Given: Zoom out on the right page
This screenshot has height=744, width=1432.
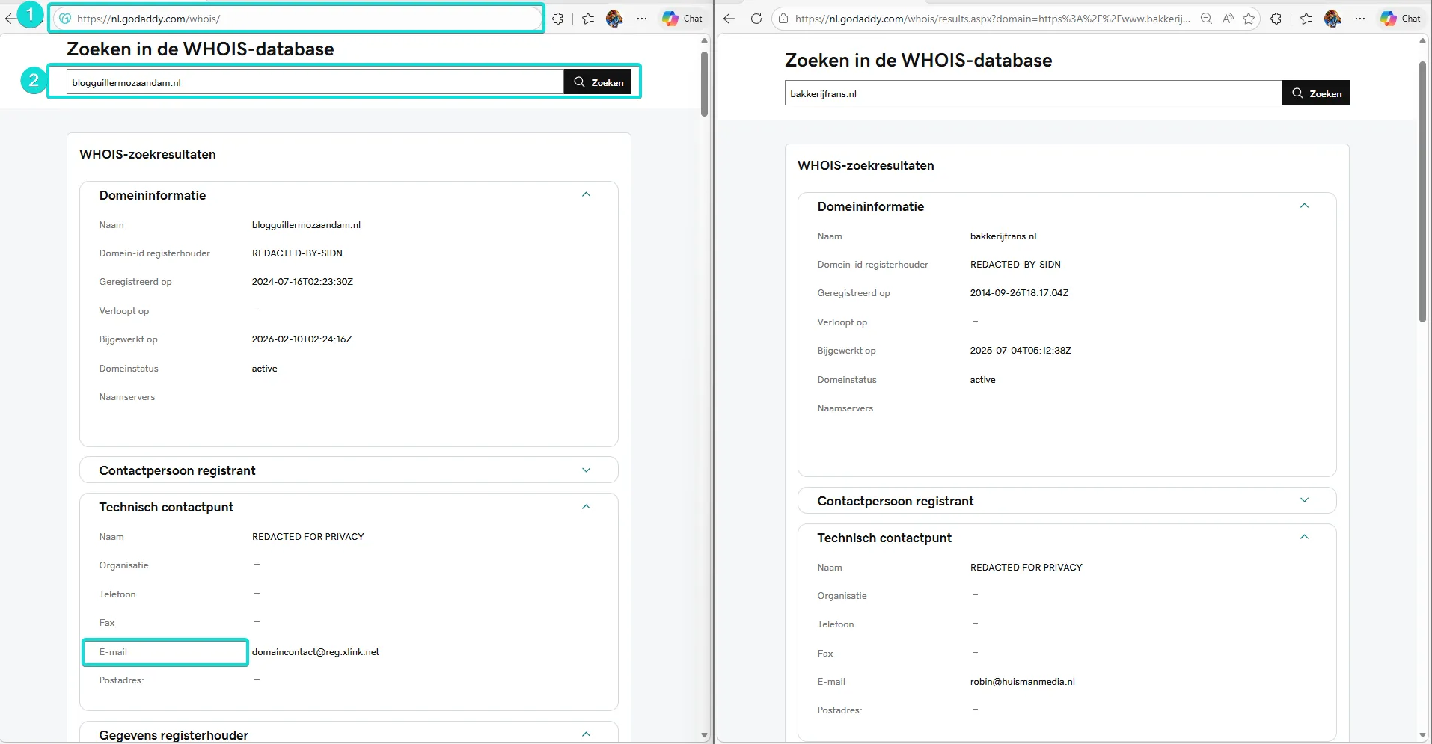Looking at the screenshot, I should [x=1205, y=18].
